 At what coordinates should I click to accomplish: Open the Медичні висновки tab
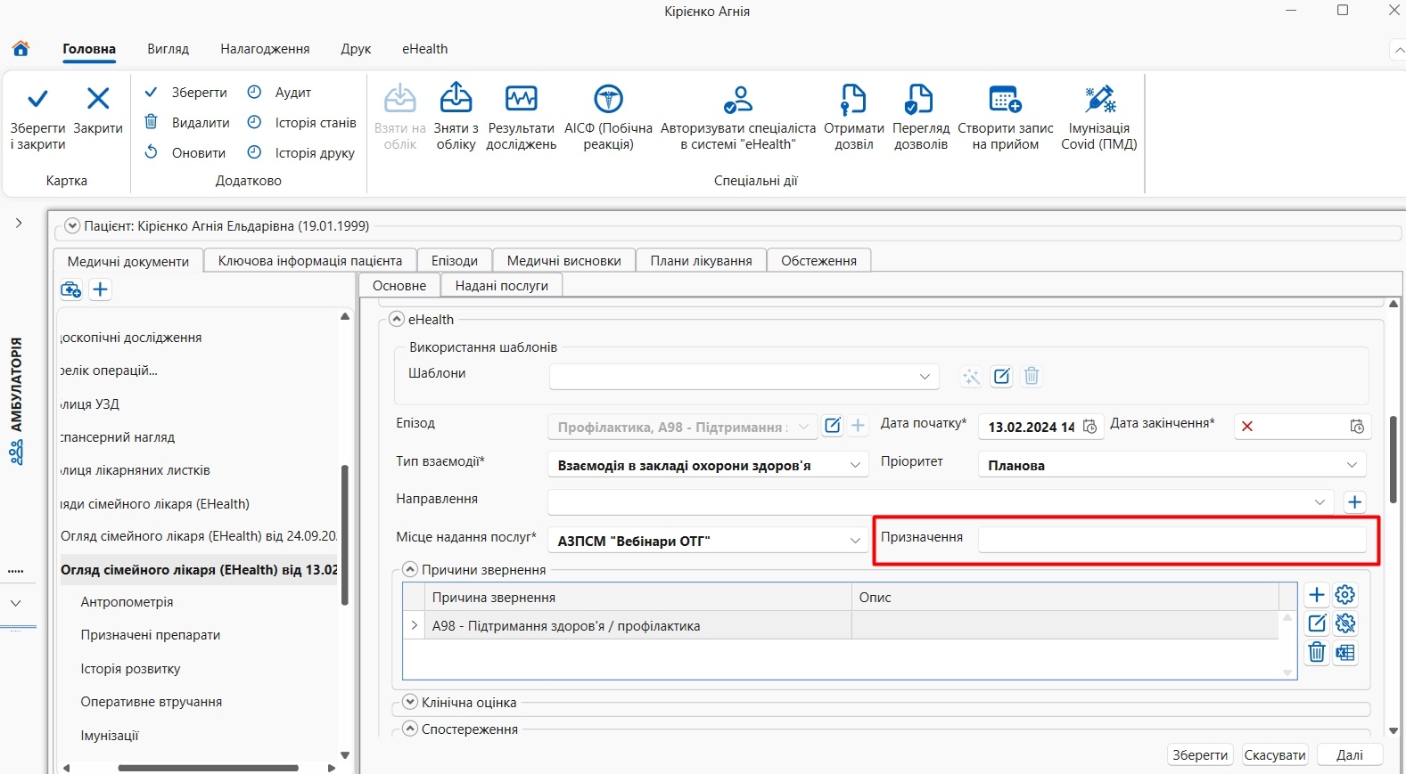pos(563,260)
